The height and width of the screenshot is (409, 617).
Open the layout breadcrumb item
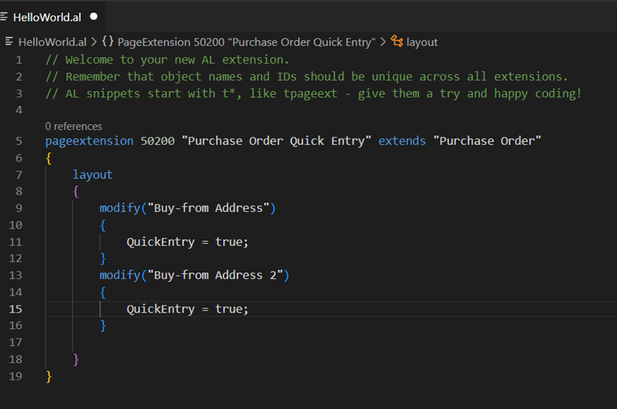click(422, 42)
